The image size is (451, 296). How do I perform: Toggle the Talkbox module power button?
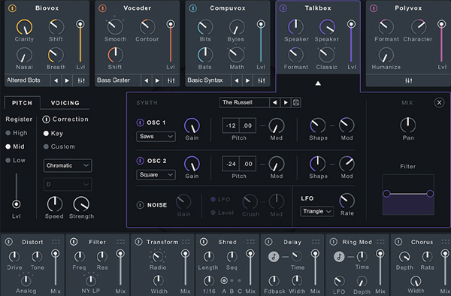(x=283, y=8)
